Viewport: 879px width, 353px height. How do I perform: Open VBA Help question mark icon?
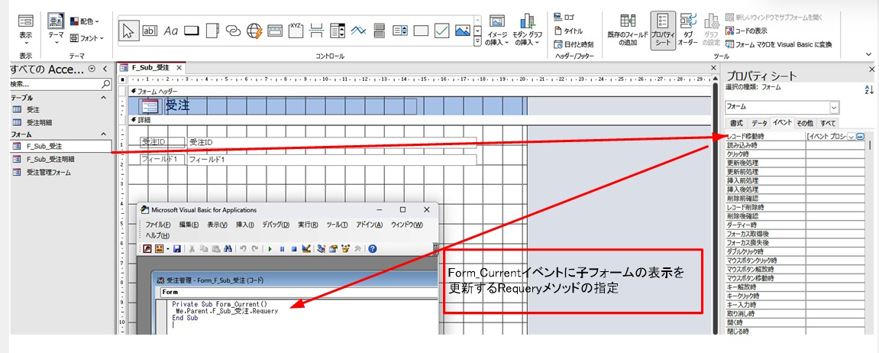pos(372,248)
